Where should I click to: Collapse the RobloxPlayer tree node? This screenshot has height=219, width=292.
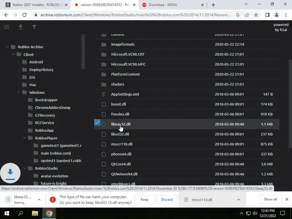tap(25, 138)
